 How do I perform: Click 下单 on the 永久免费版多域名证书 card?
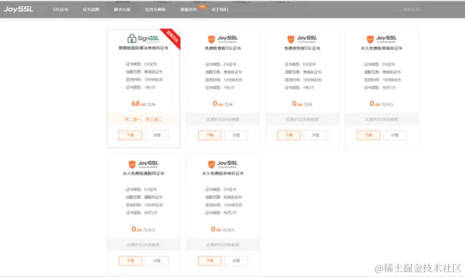click(210, 260)
